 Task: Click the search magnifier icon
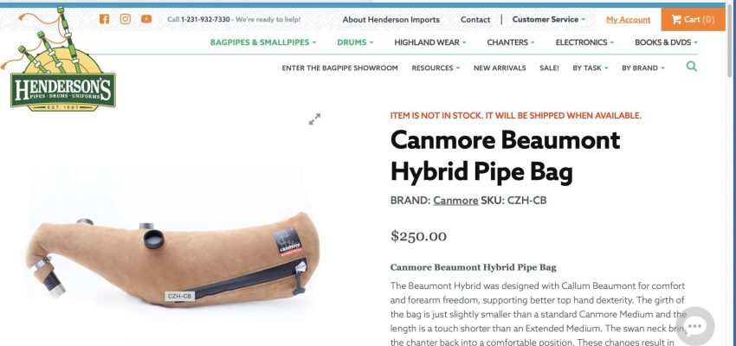pos(692,67)
